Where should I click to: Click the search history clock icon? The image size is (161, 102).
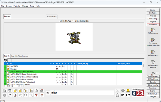(x=5, y=60)
